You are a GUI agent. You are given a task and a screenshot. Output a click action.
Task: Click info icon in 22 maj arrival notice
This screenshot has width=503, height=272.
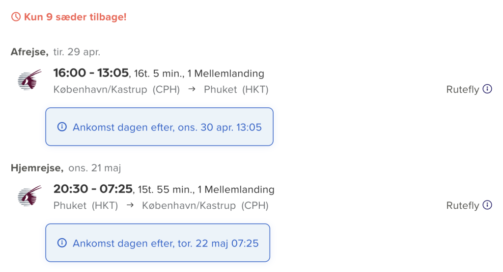click(x=62, y=243)
